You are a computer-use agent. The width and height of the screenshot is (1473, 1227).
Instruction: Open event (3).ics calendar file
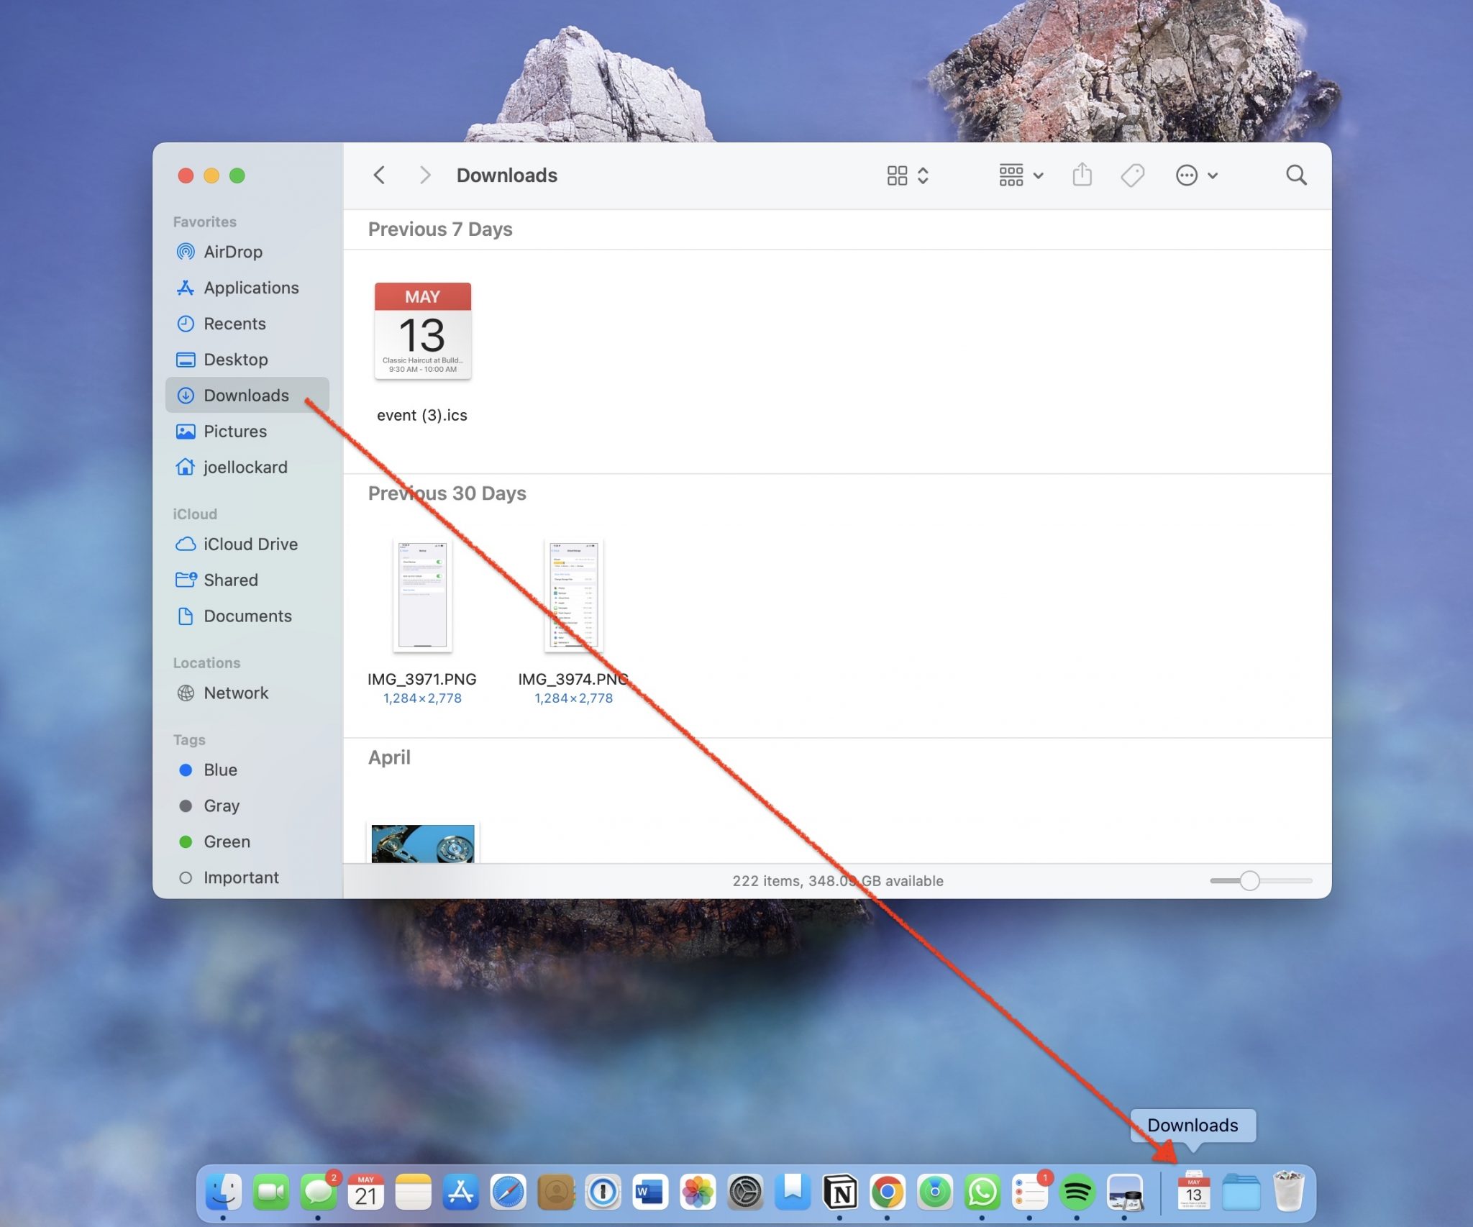click(x=424, y=330)
